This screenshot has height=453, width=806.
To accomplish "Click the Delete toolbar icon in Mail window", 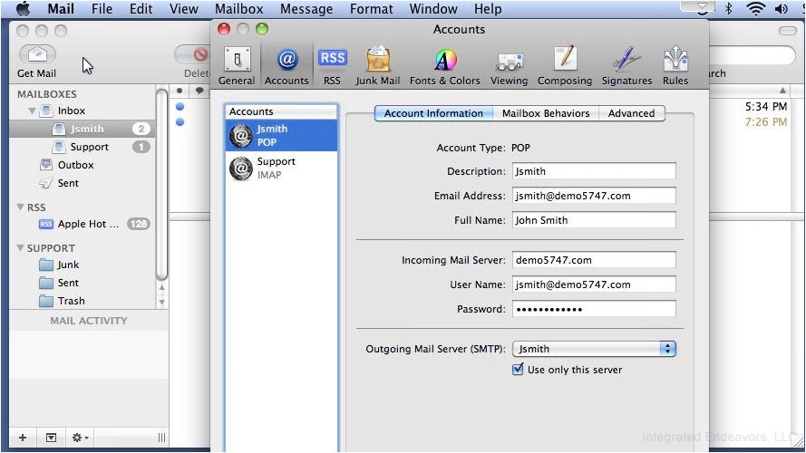I will pos(199,54).
